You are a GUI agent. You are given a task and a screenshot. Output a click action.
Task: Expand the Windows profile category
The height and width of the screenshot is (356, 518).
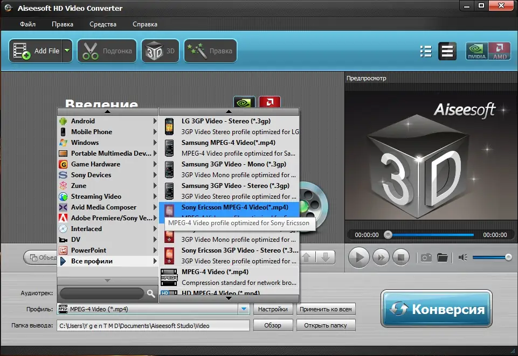click(108, 143)
